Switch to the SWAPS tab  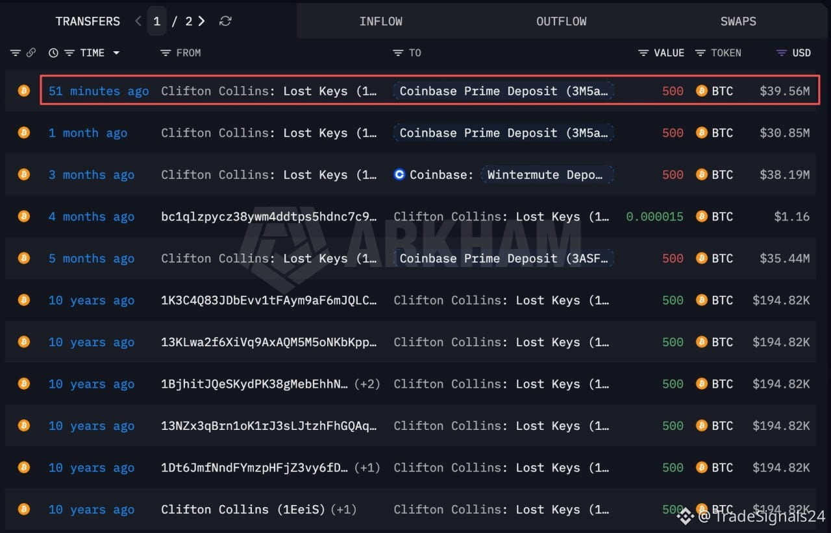pyautogui.click(x=738, y=21)
